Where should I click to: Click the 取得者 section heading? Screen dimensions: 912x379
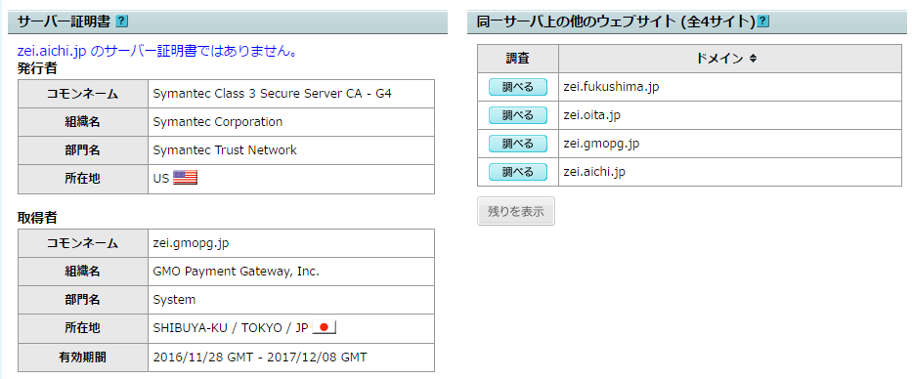point(38,218)
